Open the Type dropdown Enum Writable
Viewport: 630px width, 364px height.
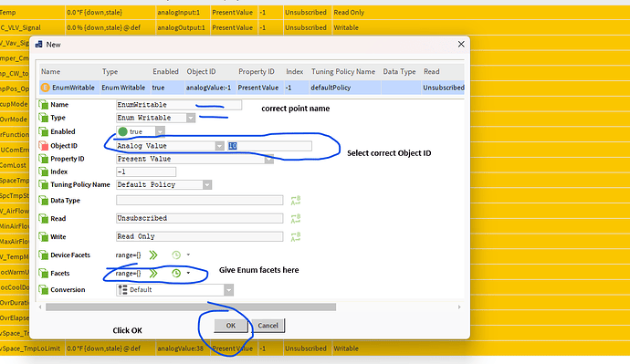click(191, 118)
